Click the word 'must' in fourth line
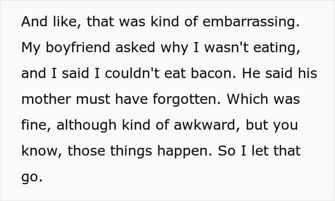Image resolution: width=335 pixels, height=201 pixels. point(93,100)
